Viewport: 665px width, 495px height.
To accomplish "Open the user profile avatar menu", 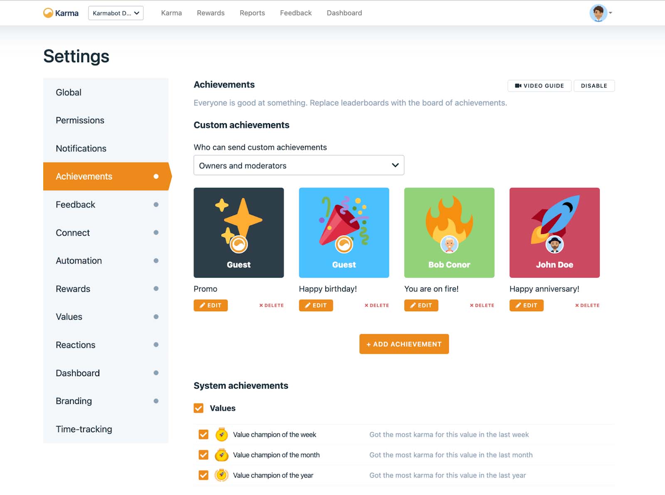I will coord(598,13).
